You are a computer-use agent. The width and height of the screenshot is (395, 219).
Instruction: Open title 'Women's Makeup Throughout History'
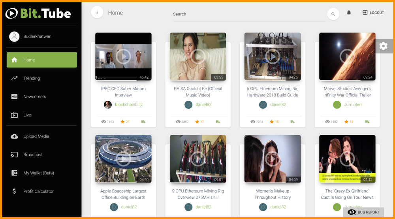click(273, 194)
